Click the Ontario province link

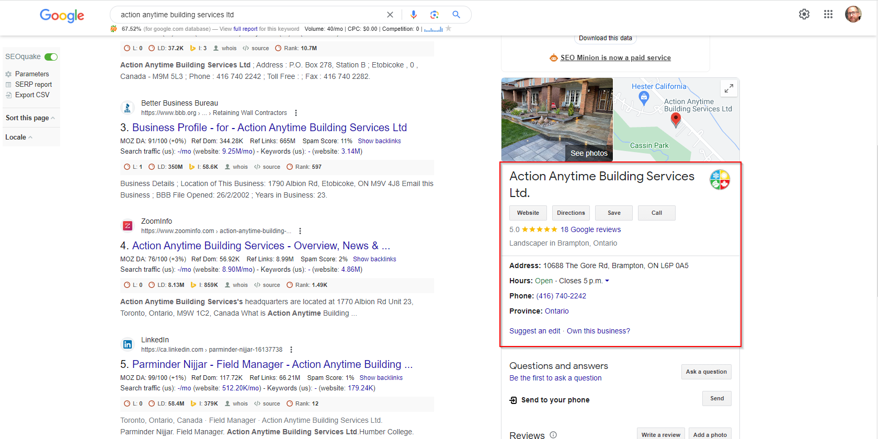[x=557, y=311]
